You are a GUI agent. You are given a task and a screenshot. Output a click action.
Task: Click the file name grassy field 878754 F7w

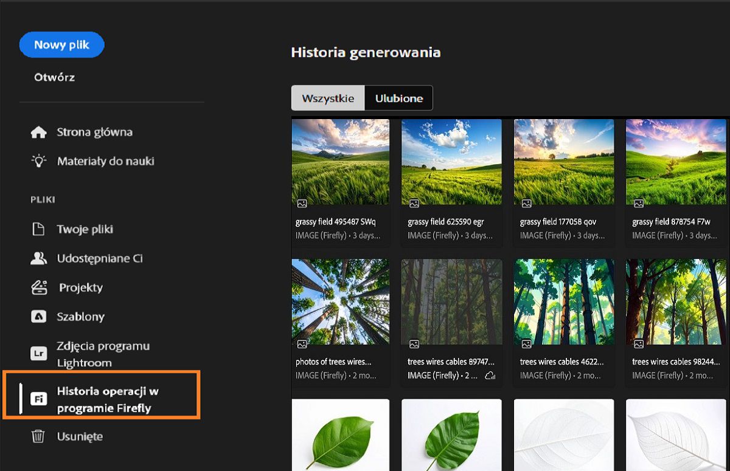click(x=671, y=222)
